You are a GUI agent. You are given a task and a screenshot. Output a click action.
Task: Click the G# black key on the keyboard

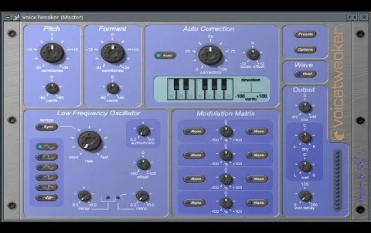(214, 84)
